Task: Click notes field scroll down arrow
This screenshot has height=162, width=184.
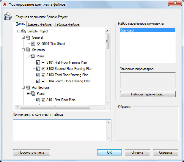Action: 108,138
